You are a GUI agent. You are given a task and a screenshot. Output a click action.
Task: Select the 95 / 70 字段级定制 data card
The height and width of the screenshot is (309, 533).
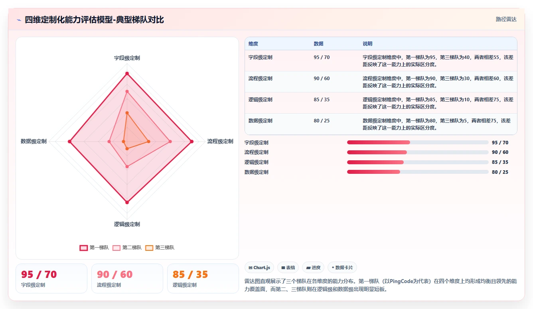tap(51, 278)
